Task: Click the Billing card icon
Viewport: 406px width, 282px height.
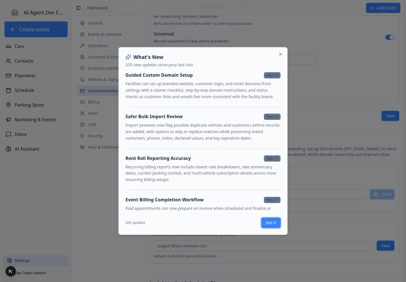Action: (82, 102)
